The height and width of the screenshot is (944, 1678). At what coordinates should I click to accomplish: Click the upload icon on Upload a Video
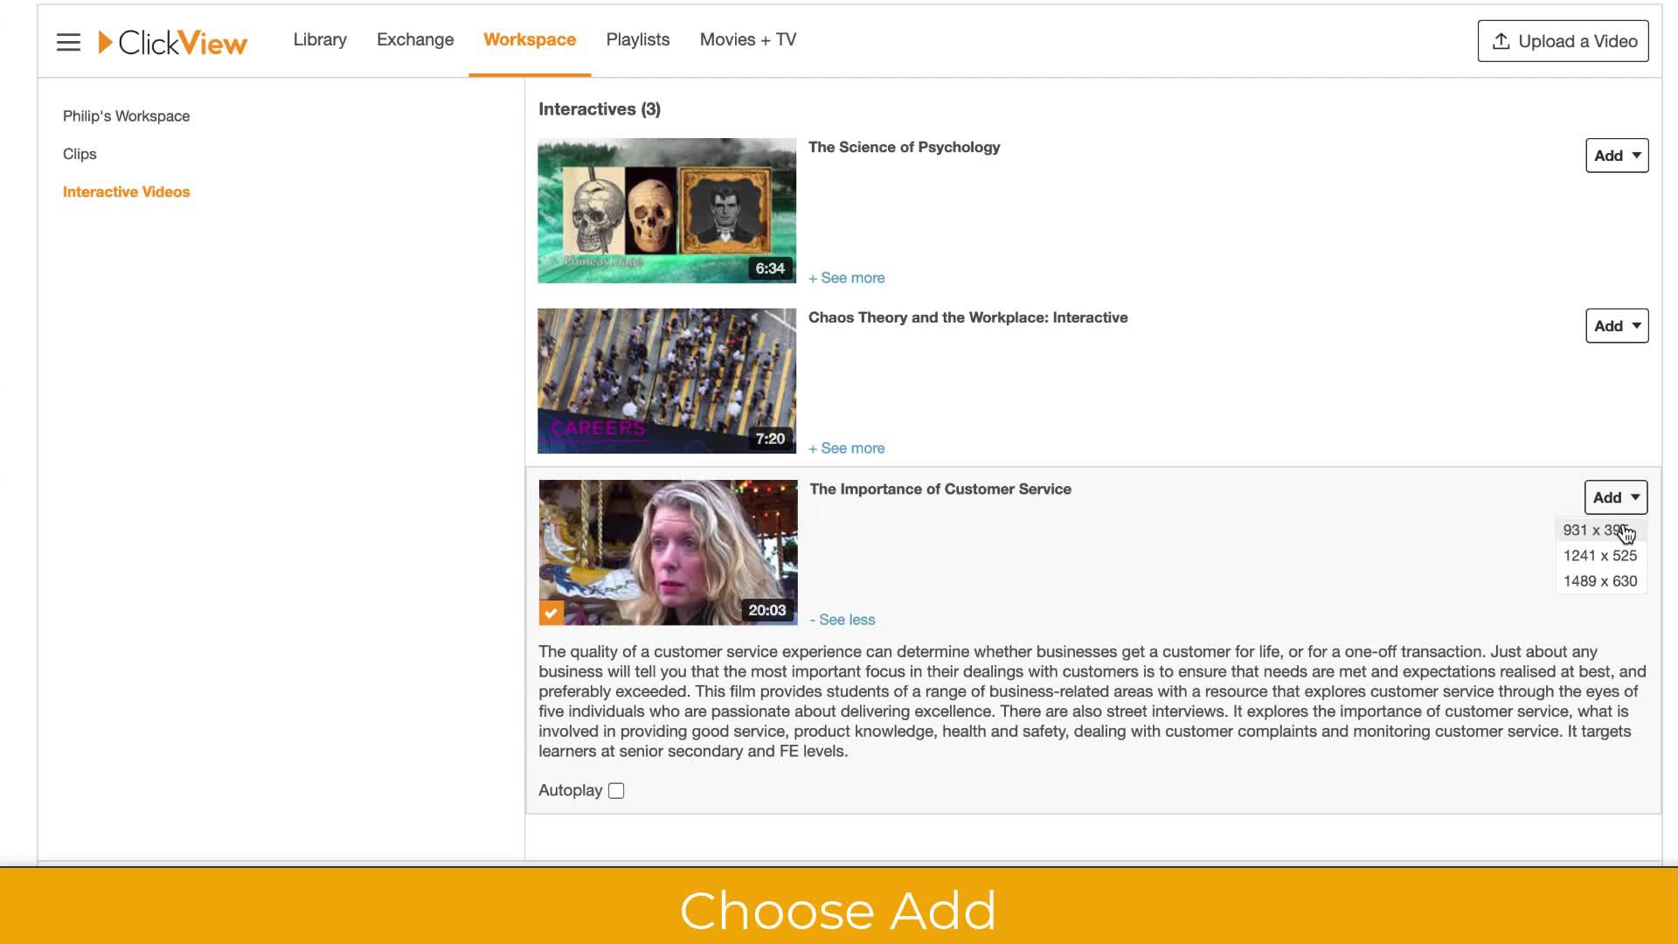click(x=1501, y=40)
